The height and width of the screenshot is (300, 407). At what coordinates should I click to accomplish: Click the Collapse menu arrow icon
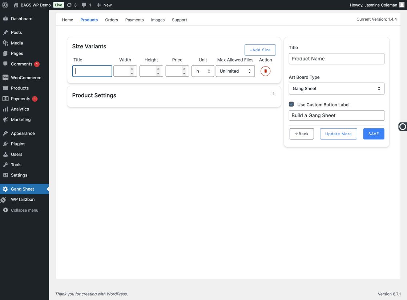tap(5, 210)
